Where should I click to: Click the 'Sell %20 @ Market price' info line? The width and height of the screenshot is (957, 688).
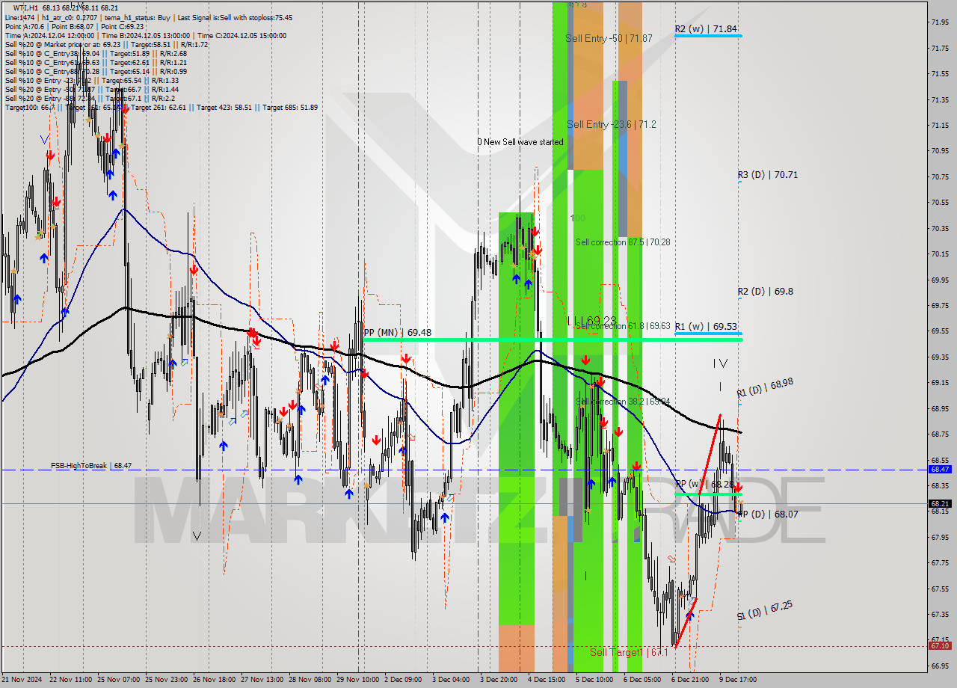click(x=106, y=44)
